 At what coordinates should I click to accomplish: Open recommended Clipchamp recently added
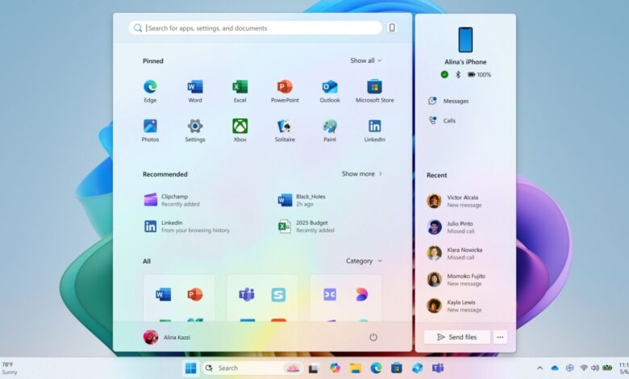pos(172,200)
